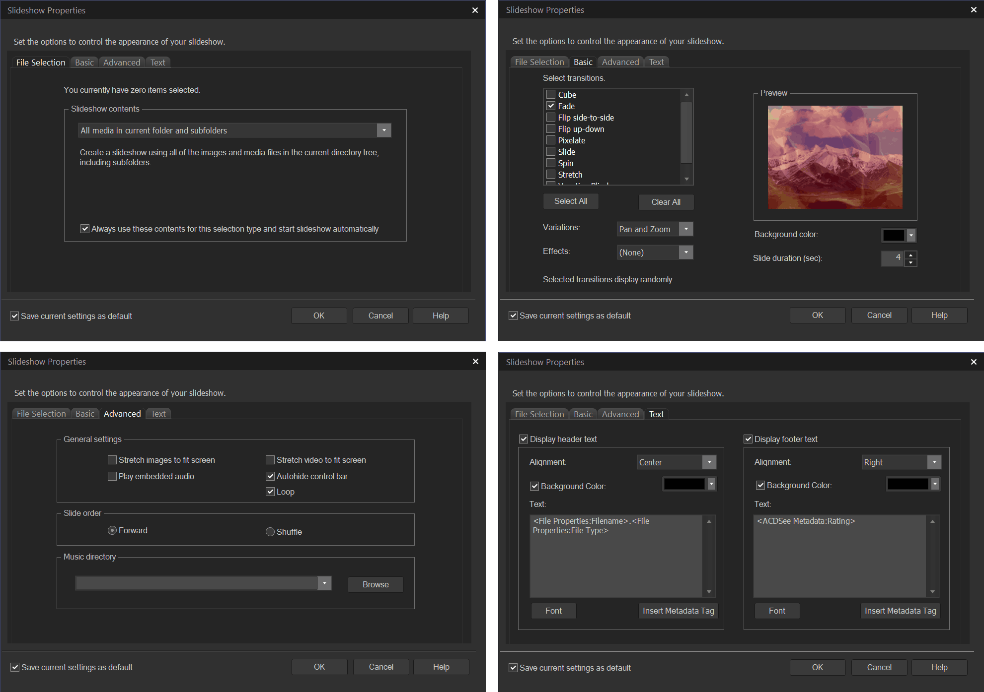The image size is (984, 692).
Task: Click the Select All transitions button
Action: point(570,201)
